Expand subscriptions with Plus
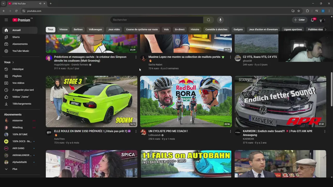333x187 pixels. (x=20, y=169)
